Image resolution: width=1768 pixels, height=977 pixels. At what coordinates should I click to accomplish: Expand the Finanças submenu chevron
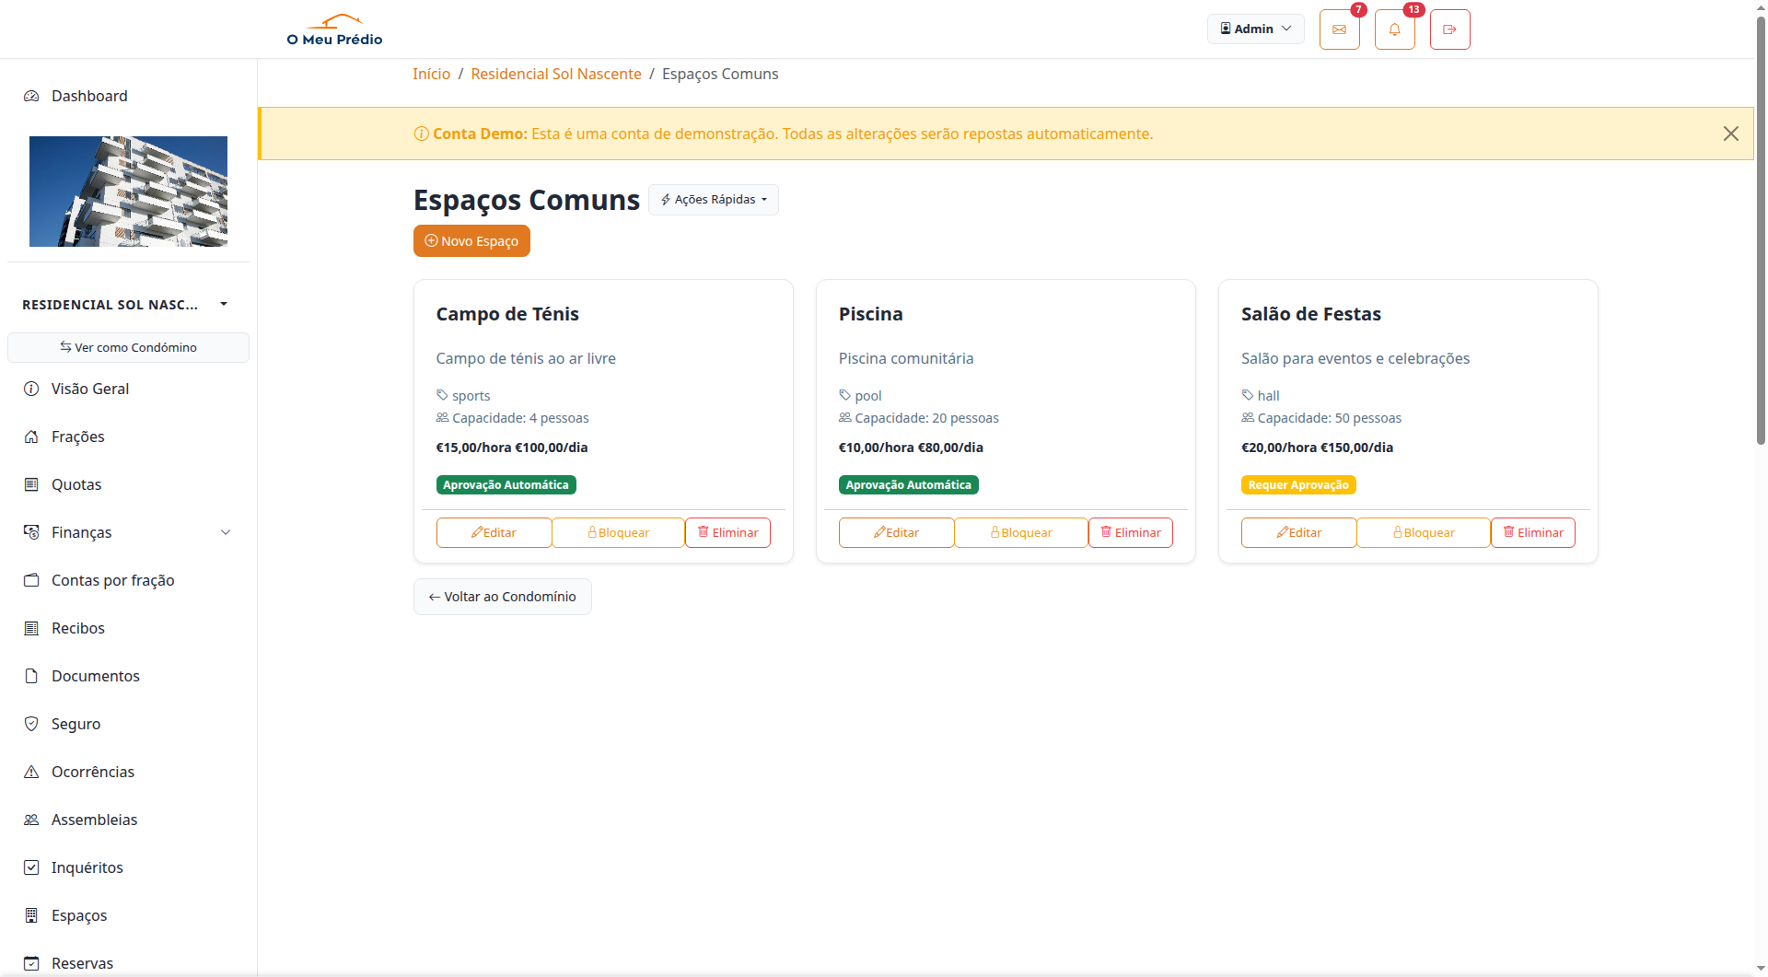point(226,532)
